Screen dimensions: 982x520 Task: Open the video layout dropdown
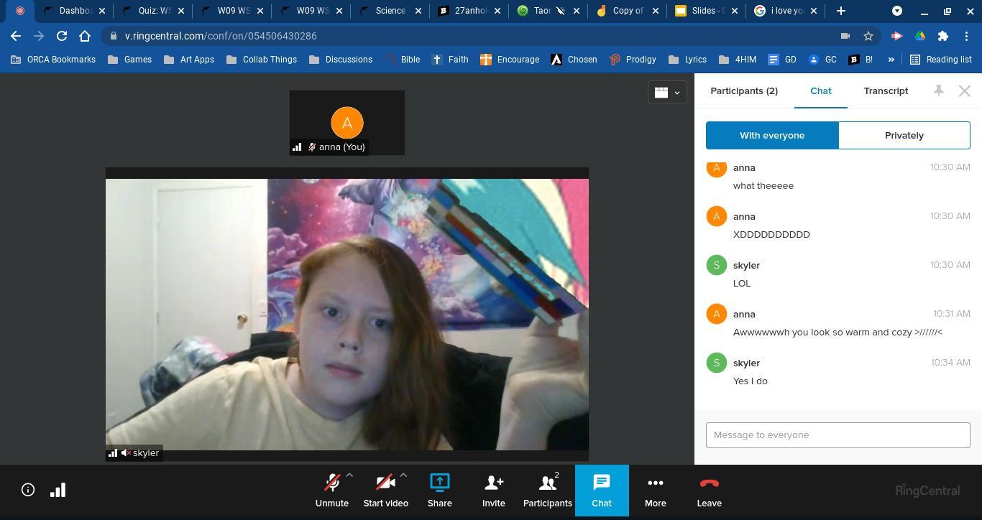point(667,92)
